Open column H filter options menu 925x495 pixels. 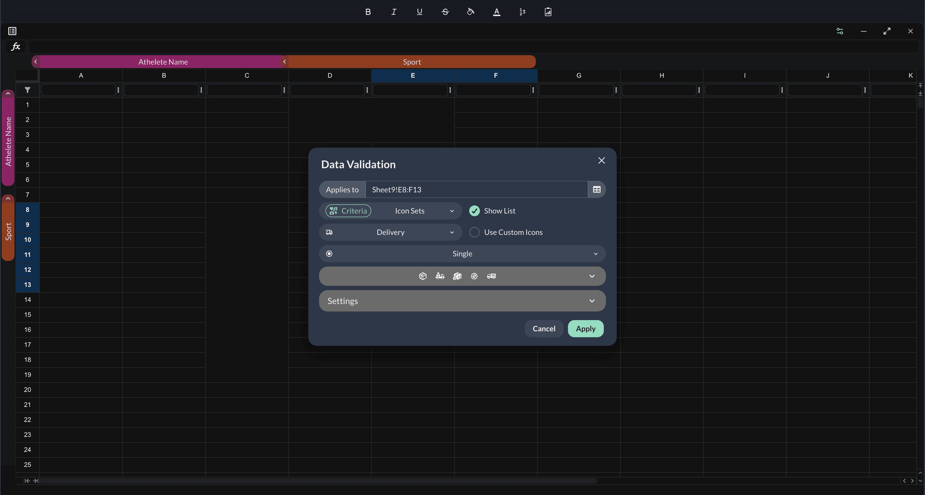click(x=699, y=90)
